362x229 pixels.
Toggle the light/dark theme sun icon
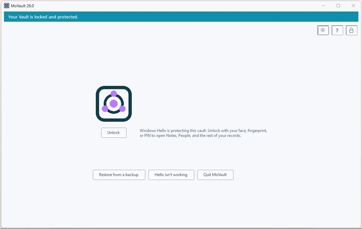coord(323,30)
